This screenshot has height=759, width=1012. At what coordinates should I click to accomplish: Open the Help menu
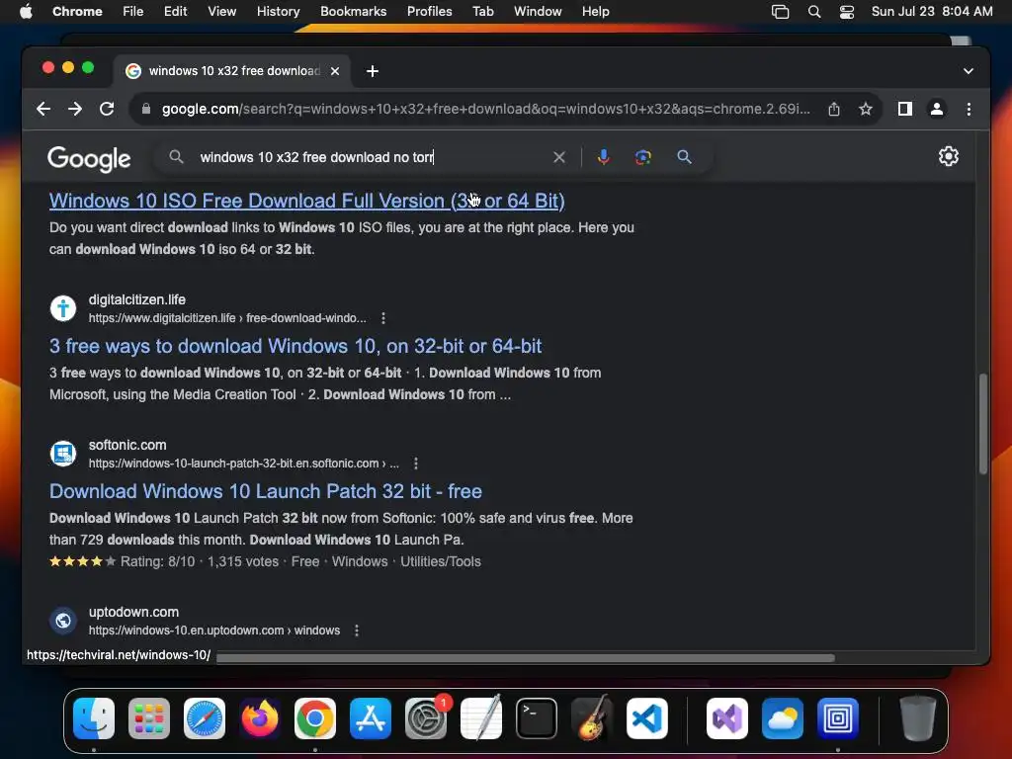(x=595, y=11)
